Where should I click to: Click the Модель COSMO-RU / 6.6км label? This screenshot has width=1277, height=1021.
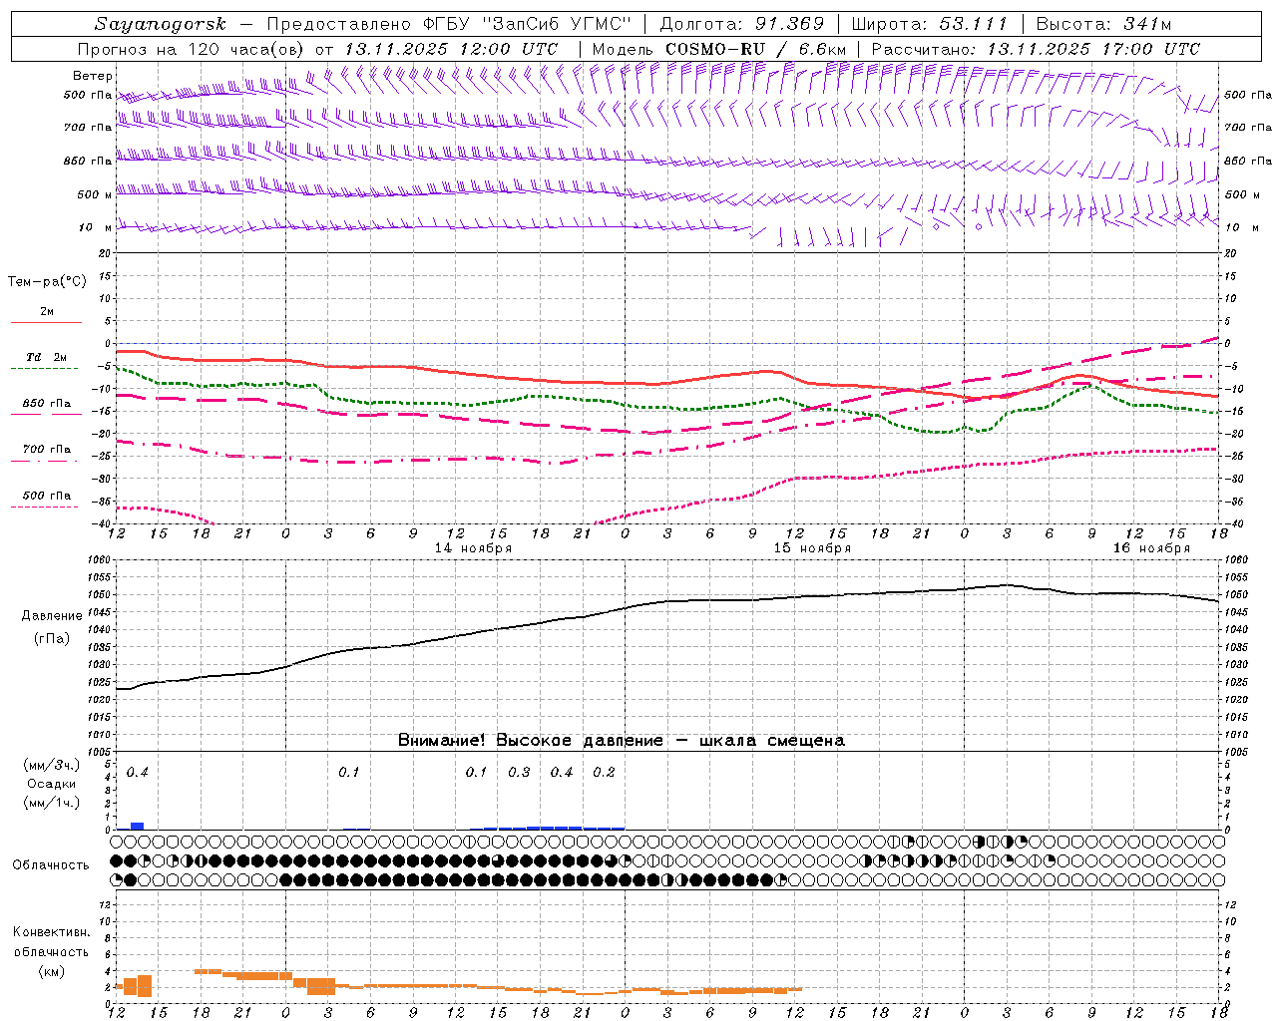[718, 49]
